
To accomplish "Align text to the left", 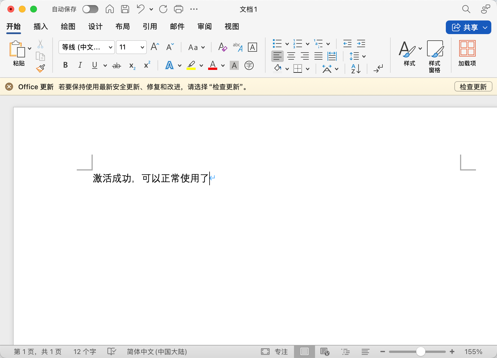I will 278,56.
